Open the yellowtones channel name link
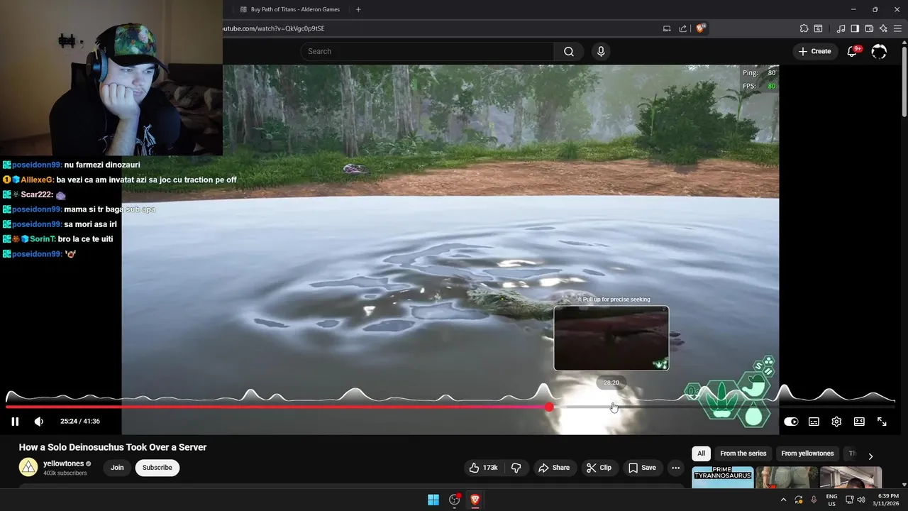 (63, 463)
